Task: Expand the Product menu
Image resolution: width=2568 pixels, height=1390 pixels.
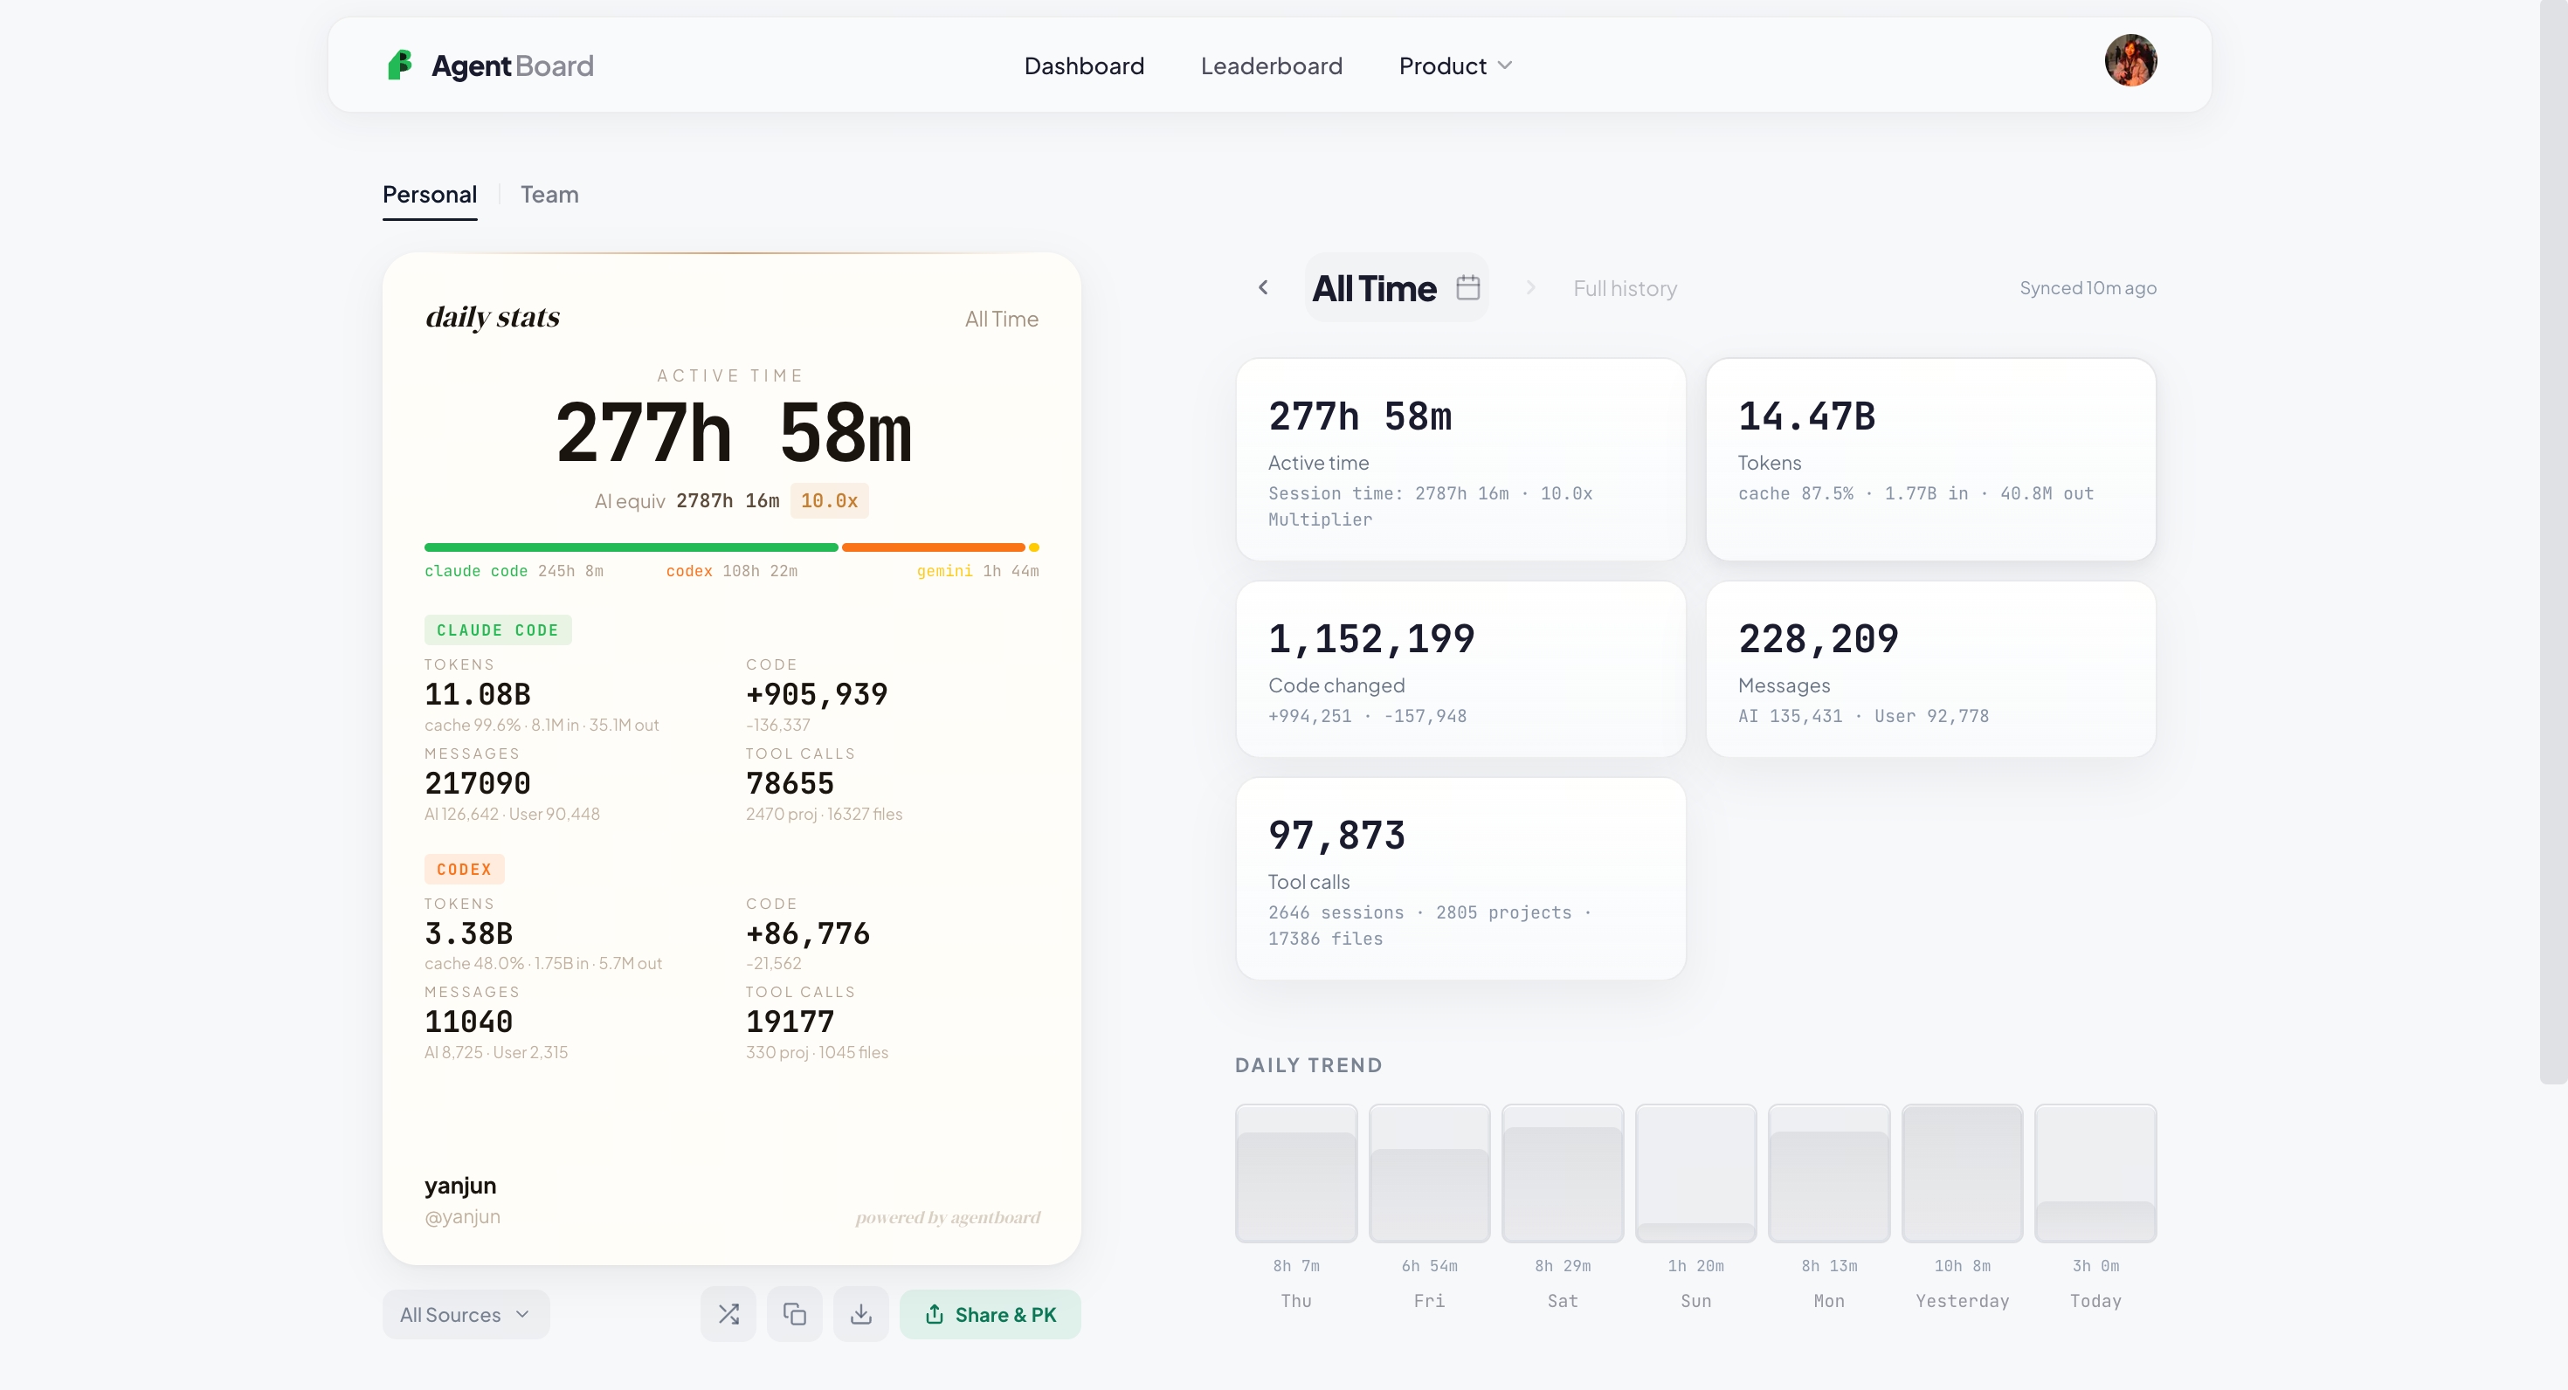Action: [x=1455, y=65]
